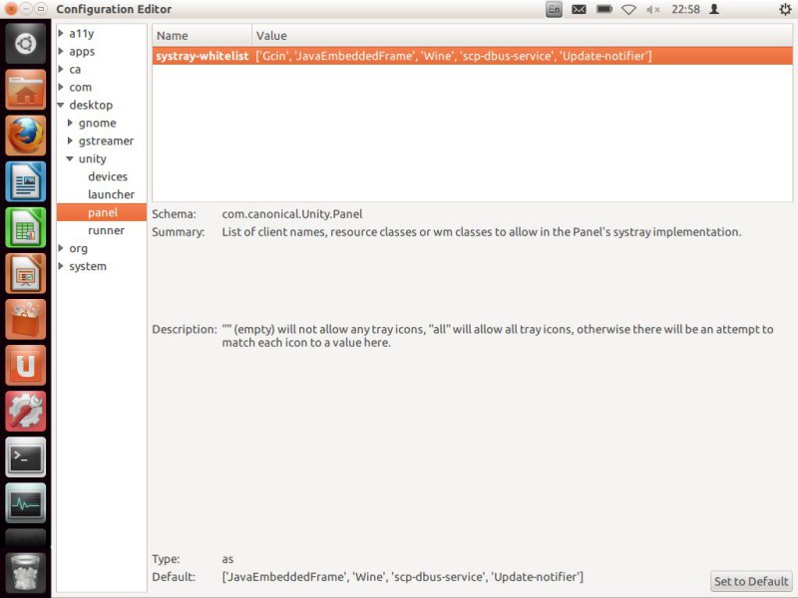Screen dimensions: 798x598
Task: Expand the a11y tree node
Action: coord(62,33)
